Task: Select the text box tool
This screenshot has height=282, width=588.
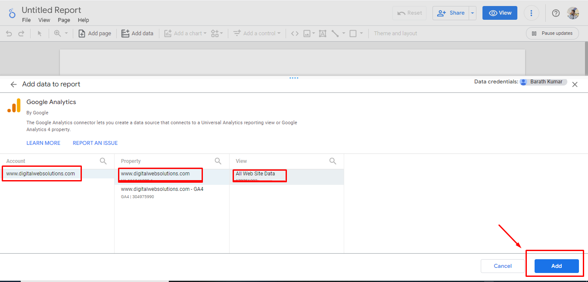Action: click(323, 34)
